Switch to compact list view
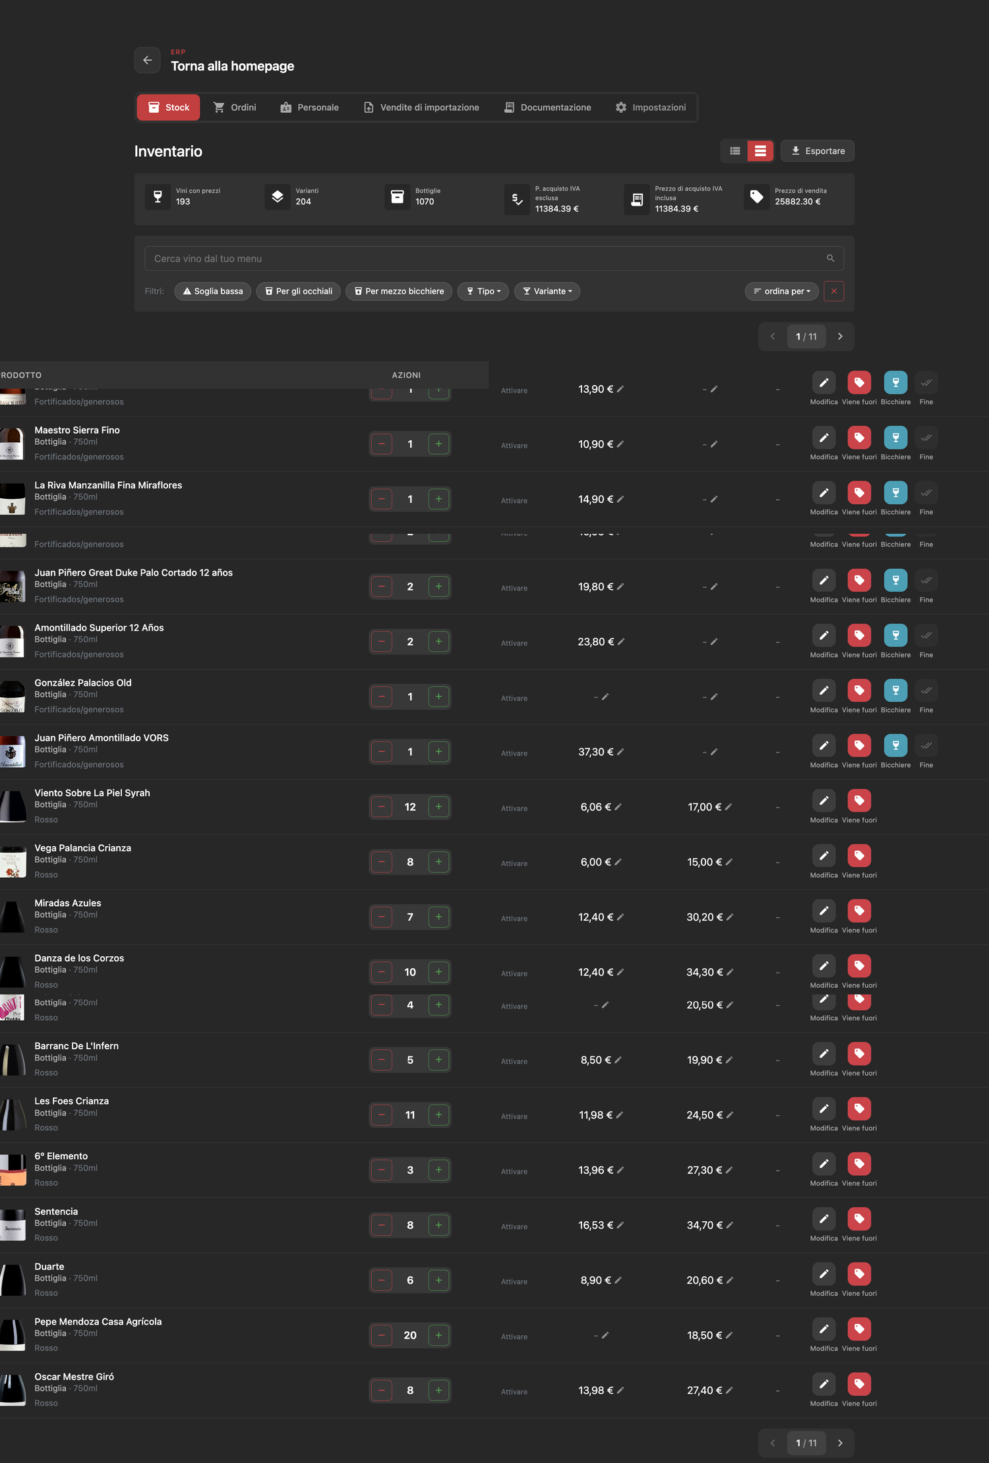Screen dimensions: 989x1463 point(734,151)
